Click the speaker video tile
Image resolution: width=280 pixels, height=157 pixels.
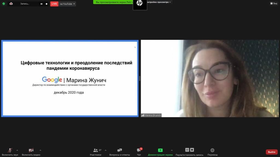coord(210,78)
